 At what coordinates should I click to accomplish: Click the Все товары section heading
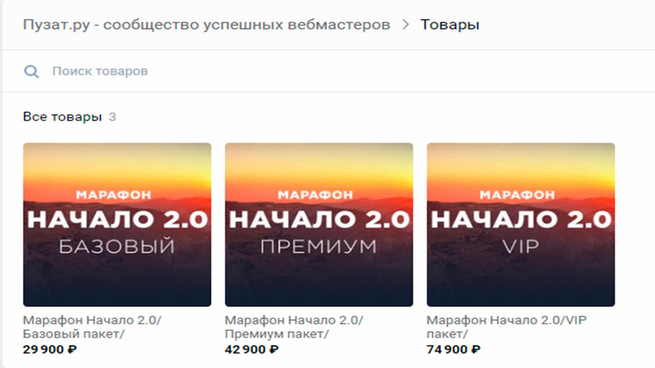pyautogui.click(x=62, y=117)
